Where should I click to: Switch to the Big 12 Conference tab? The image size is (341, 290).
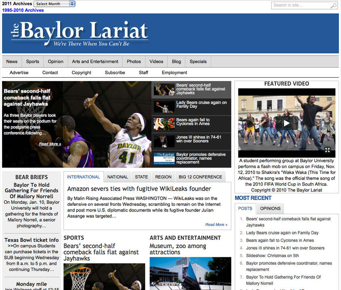200,177
